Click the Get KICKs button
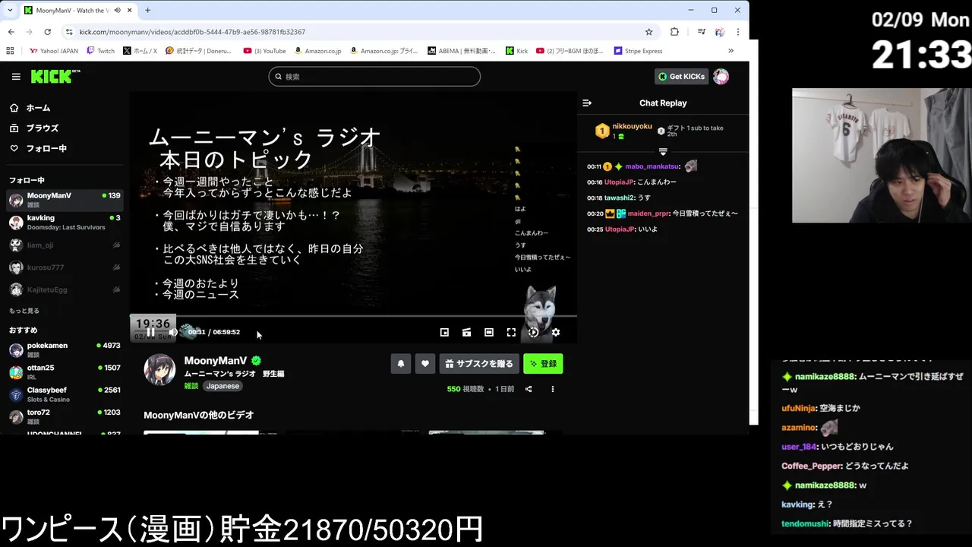The image size is (972, 547). point(681,77)
